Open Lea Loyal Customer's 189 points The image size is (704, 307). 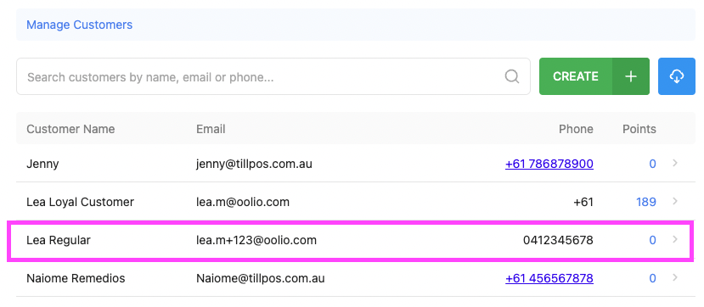tap(646, 202)
